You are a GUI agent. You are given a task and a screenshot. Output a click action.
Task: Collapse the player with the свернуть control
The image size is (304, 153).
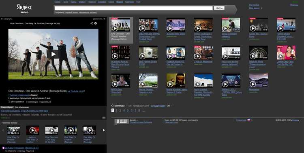(x=6, y=19)
